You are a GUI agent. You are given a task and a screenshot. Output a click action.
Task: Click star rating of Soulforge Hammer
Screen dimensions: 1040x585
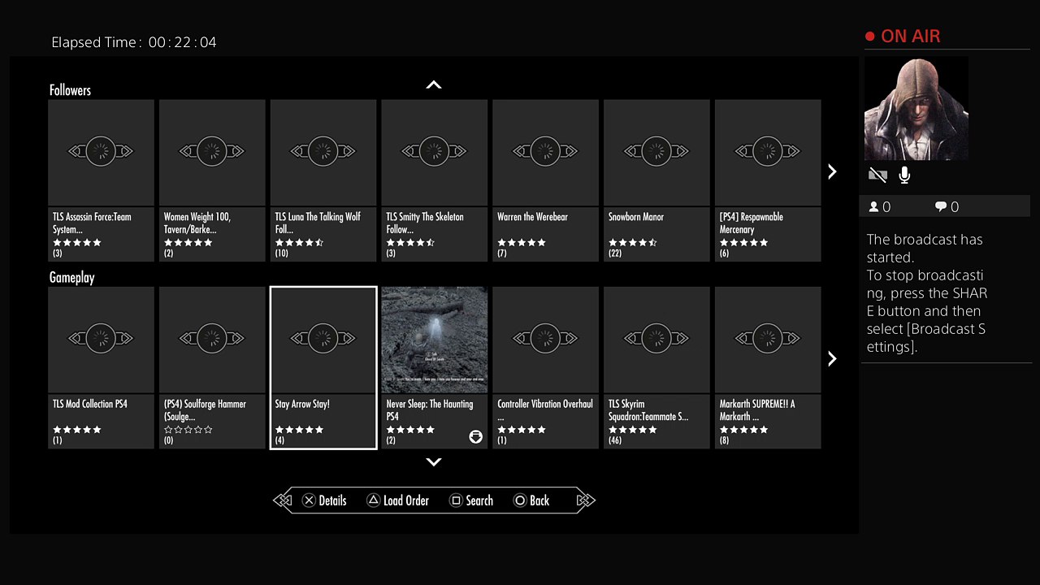click(x=188, y=430)
